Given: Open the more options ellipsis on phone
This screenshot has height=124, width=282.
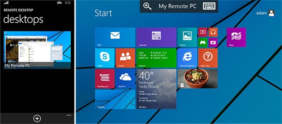Looking at the screenshot, I should coord(69,115).
